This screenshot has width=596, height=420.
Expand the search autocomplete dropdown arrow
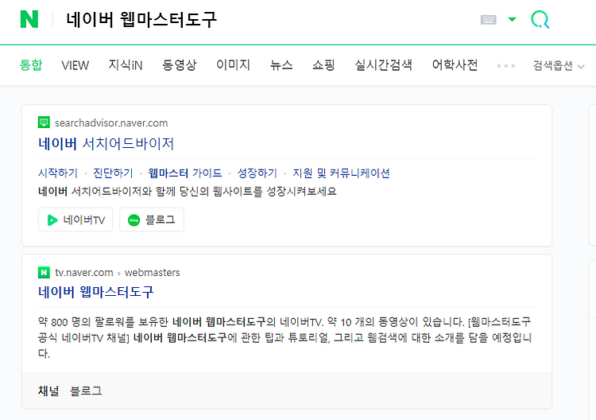click(512, 19)
